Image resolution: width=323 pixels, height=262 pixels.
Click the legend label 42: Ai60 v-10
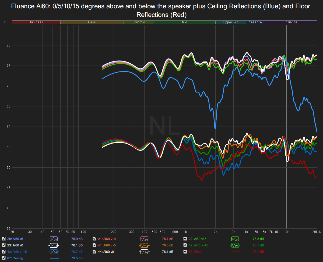point(198,245)
